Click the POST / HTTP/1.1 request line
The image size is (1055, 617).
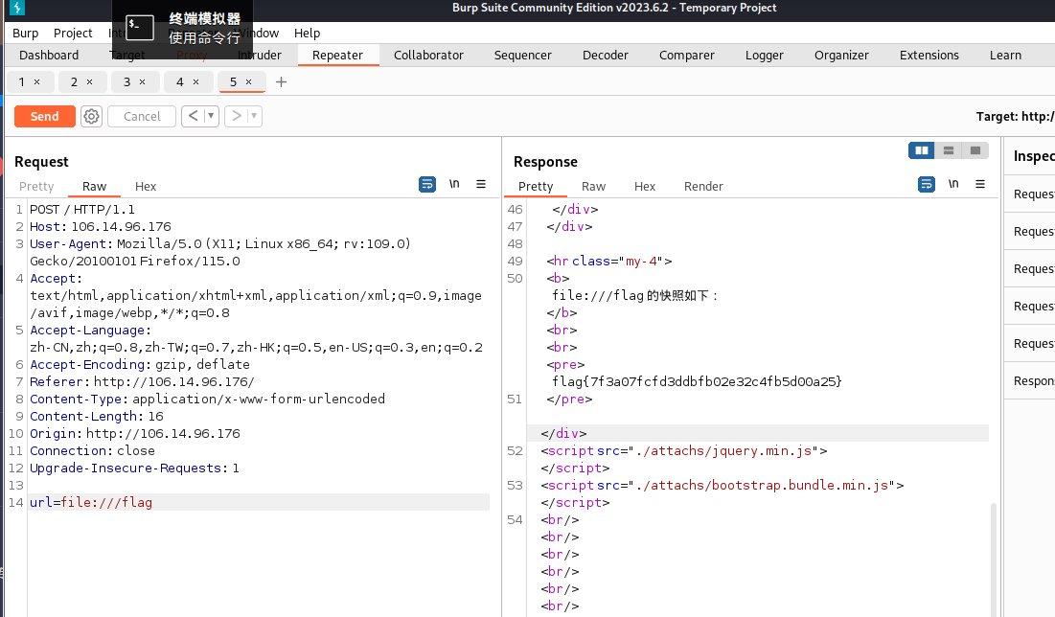(x=82, y=209)
